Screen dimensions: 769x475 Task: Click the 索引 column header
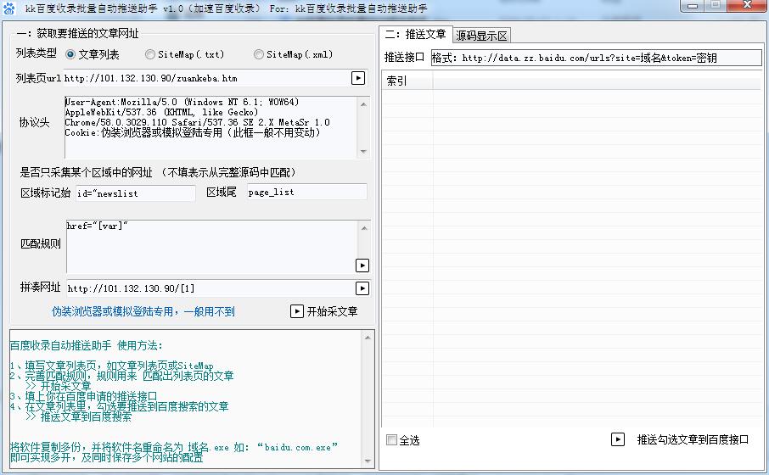(x=407, y=81)
